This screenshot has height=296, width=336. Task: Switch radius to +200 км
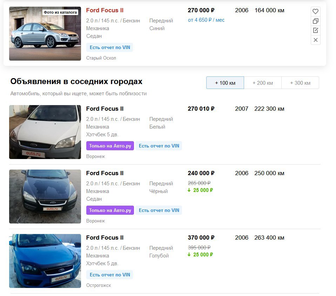262,83
